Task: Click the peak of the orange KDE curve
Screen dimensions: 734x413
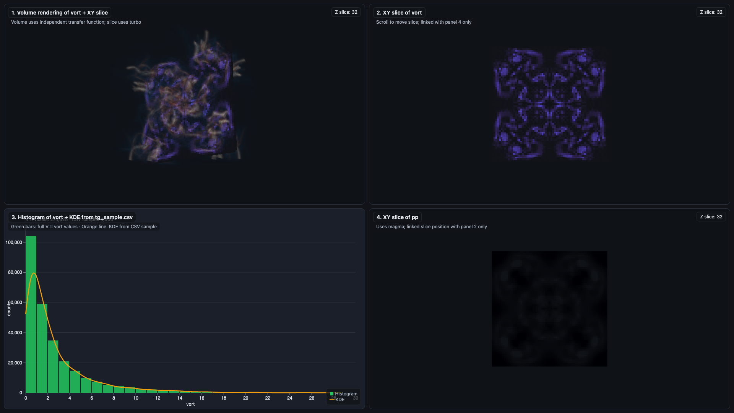Action: point(34,273)
